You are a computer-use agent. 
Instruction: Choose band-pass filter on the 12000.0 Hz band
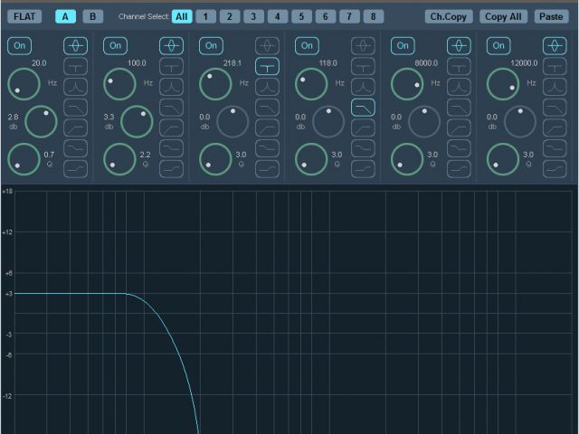pos(555,87)
